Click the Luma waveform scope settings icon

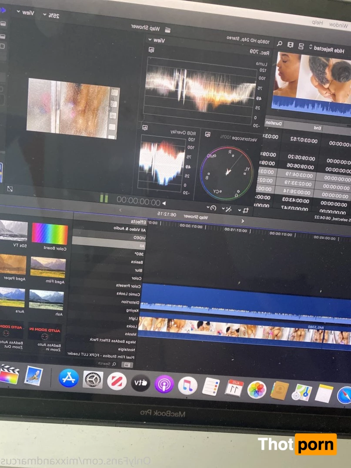coord(151,50)
